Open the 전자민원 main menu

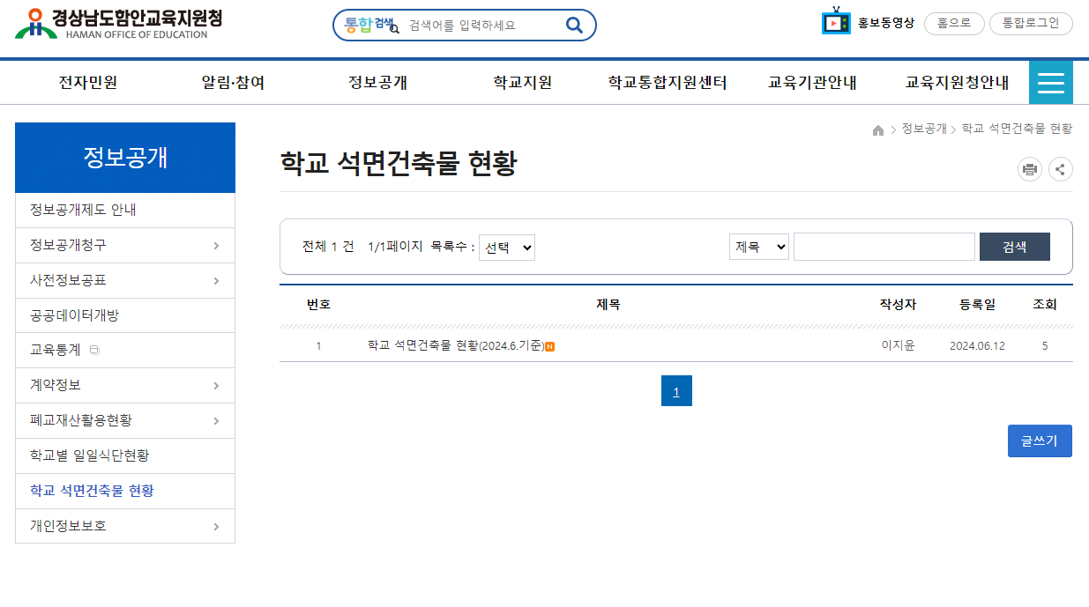point(88,83)
